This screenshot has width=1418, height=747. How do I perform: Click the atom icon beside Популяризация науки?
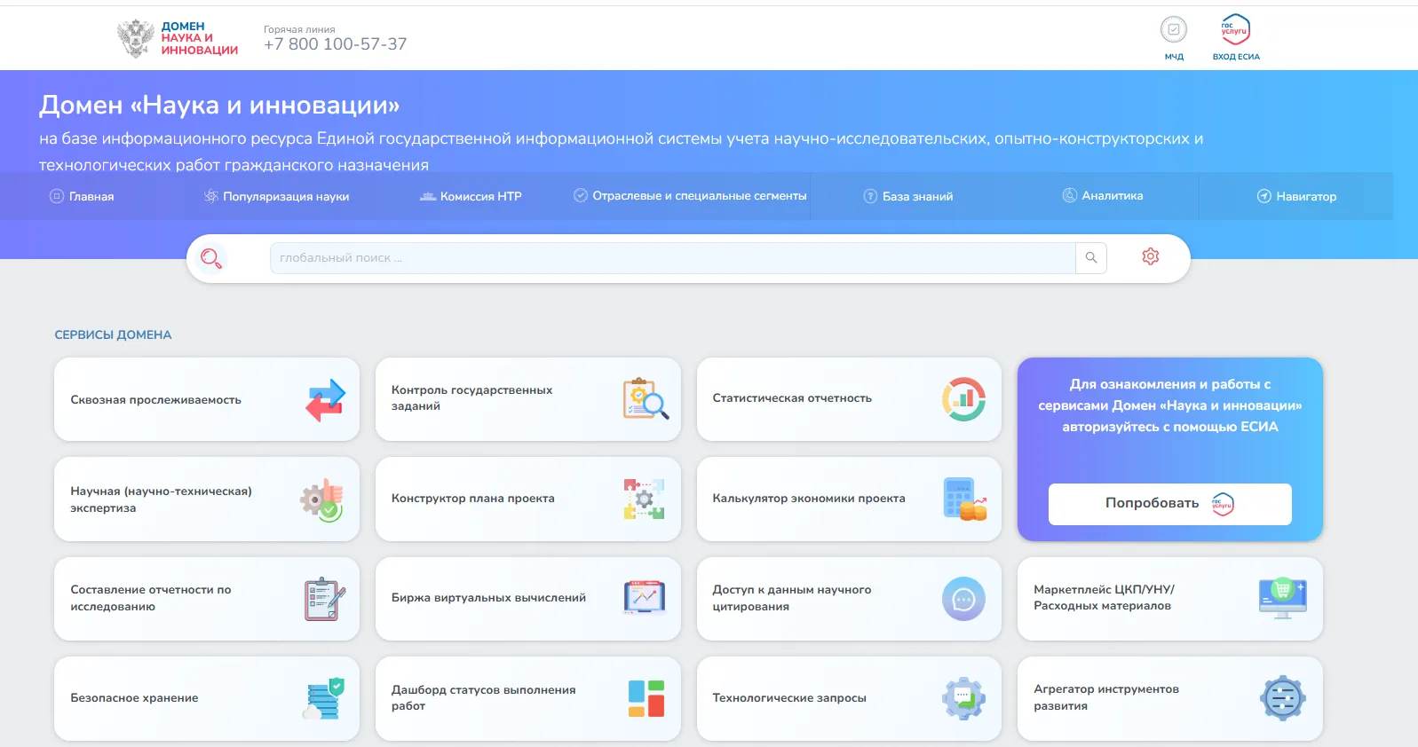click(x=210, y=196)
